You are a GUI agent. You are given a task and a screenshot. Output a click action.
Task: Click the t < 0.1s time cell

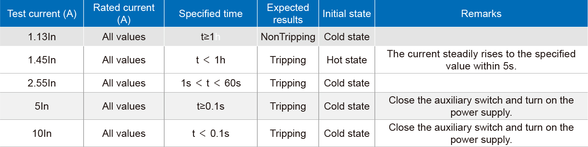click(211, 133)
